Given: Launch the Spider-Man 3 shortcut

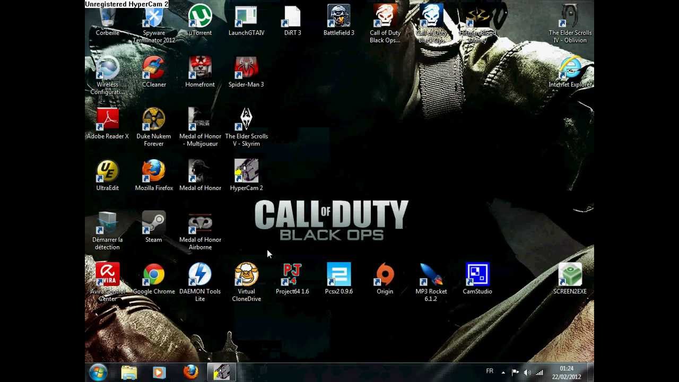Looking at the screenshot, I should (x=246, y=73).
